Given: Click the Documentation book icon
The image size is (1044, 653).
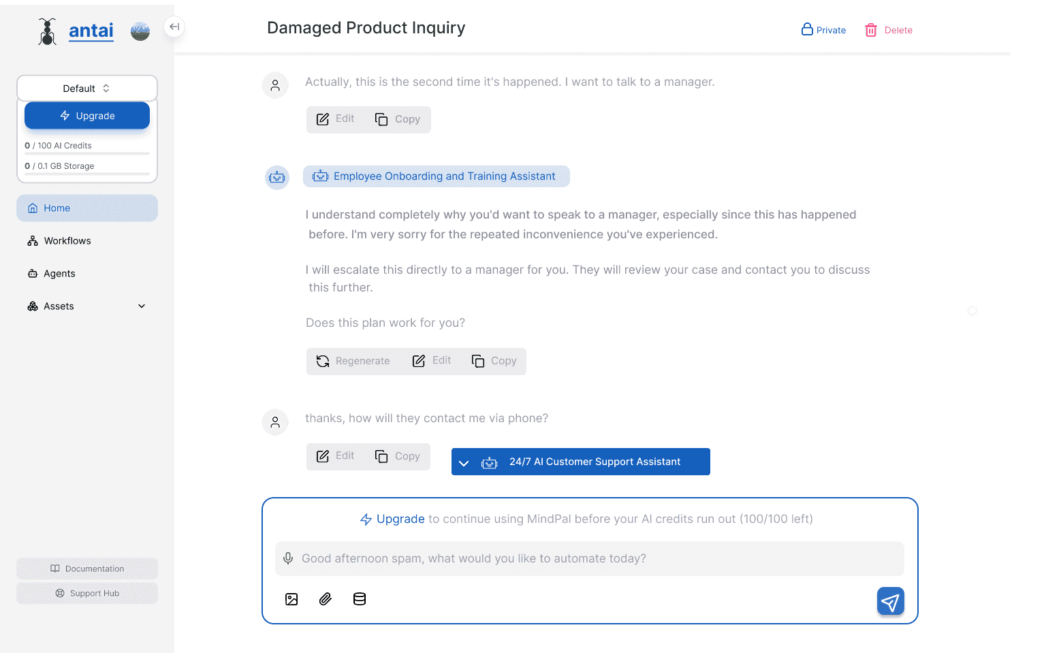Looking at the screenshot, I should click(55, 569).
